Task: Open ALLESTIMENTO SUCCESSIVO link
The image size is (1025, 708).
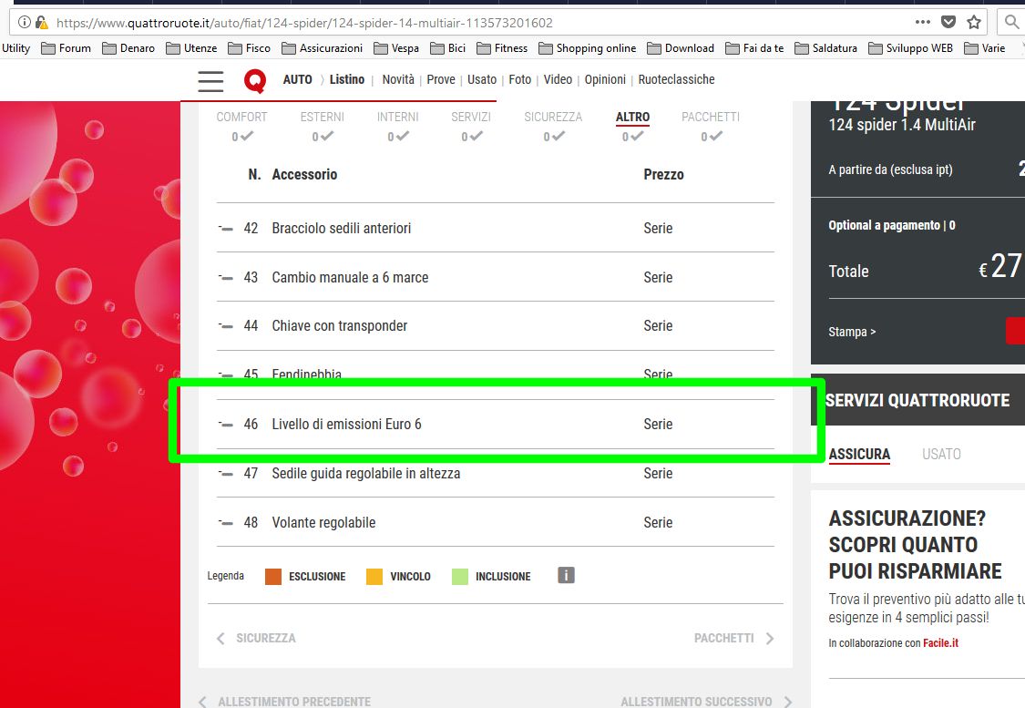Action: click(x=707, y=702)
